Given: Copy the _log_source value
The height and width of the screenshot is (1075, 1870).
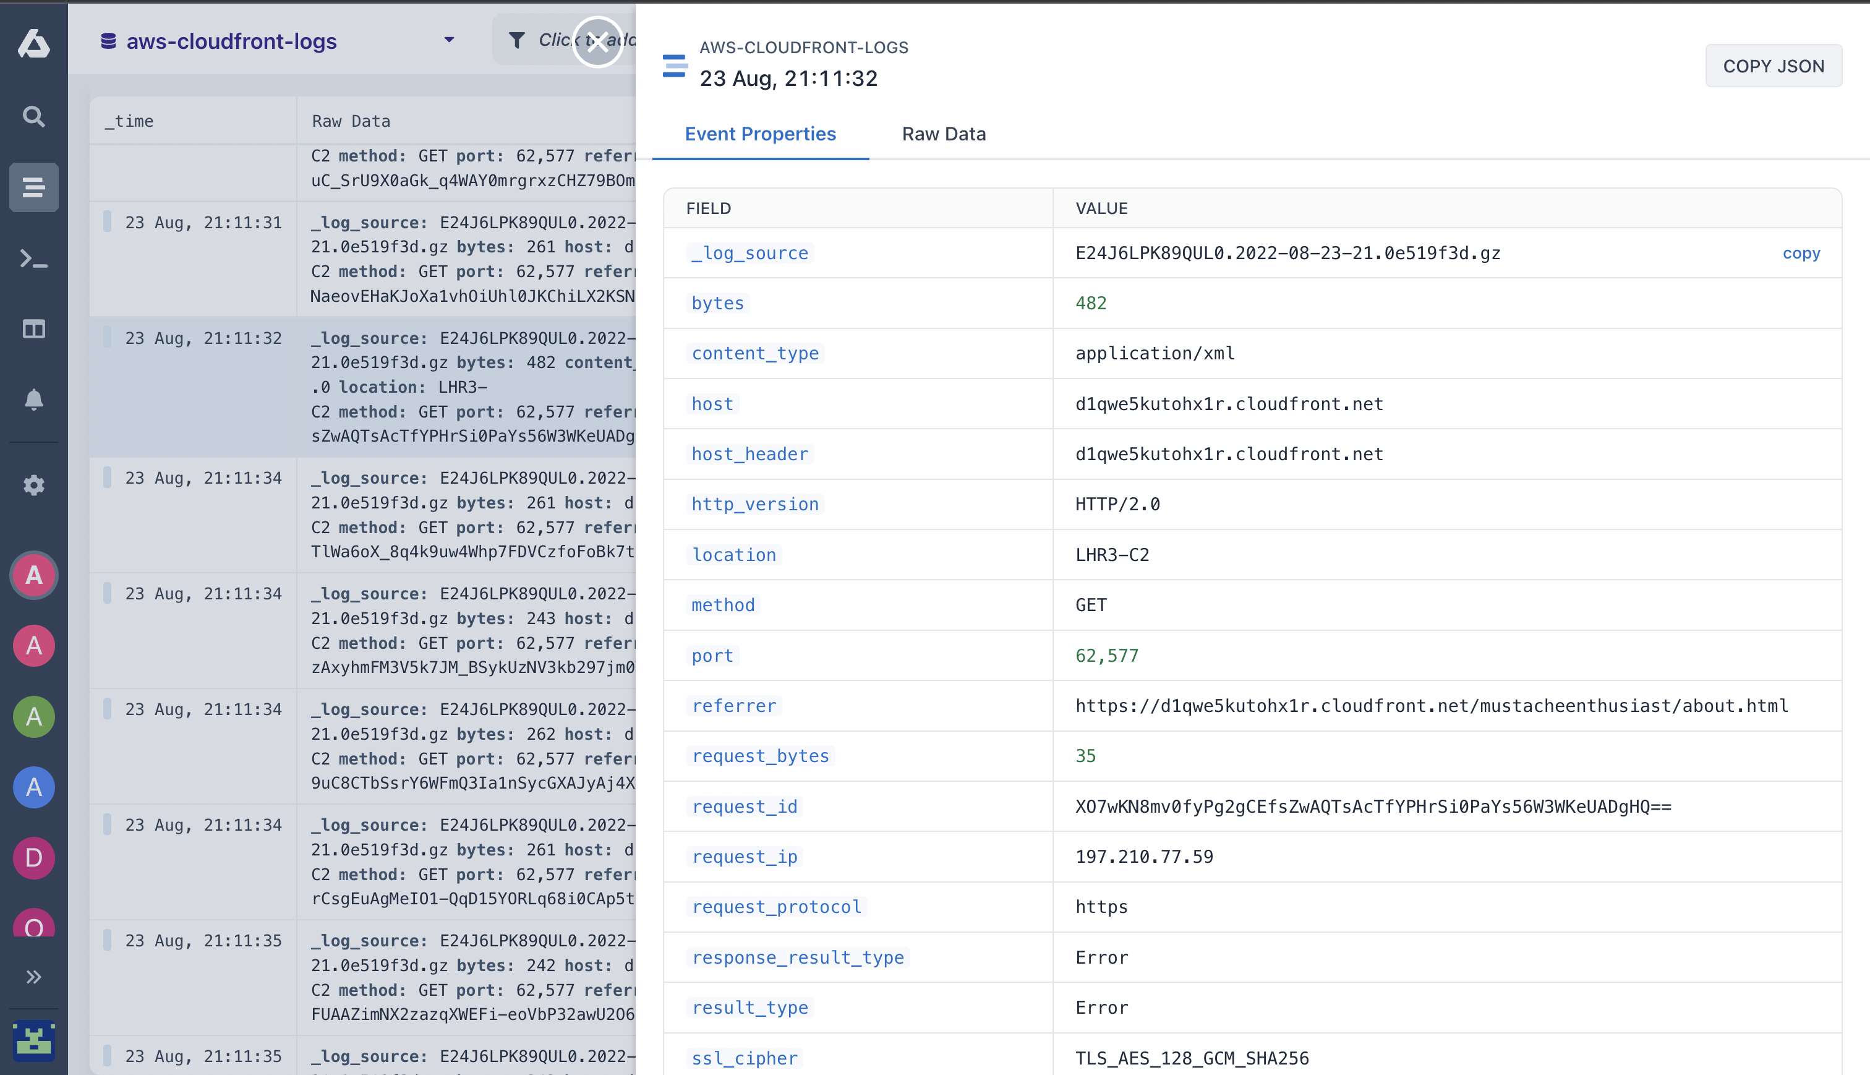Looking at the screenshot, I should tap(1801, 253).
